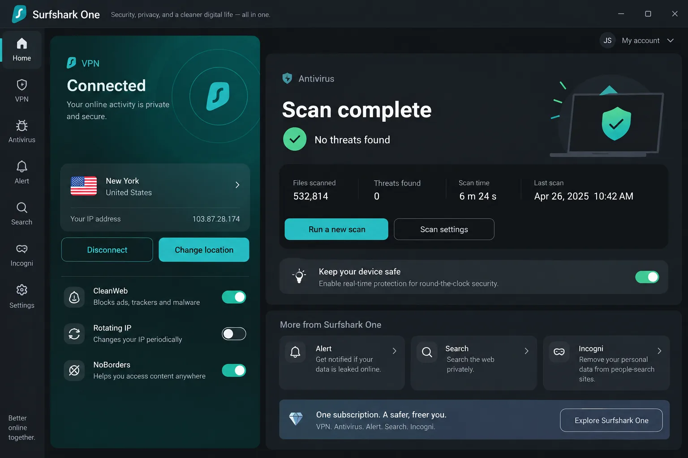Click the CleanWeb feature icon
688x458 pixels.
coord(74,297)
